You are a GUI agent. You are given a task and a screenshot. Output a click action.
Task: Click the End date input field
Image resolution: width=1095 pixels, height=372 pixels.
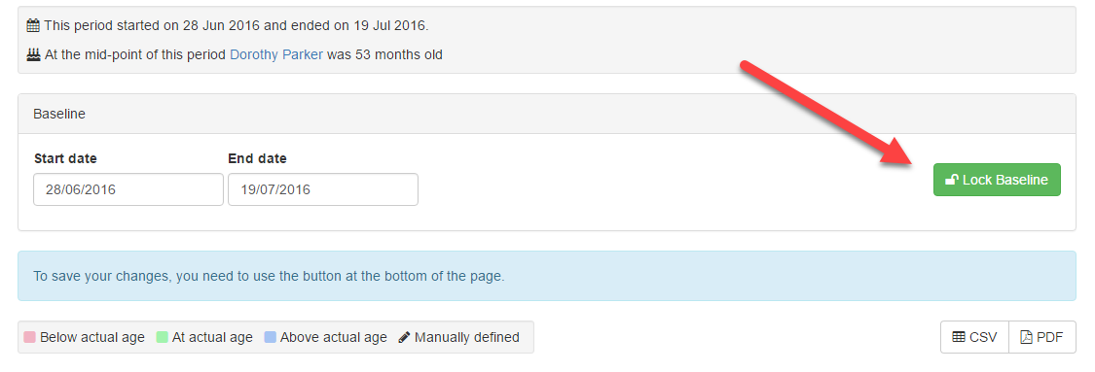(323, 189)
